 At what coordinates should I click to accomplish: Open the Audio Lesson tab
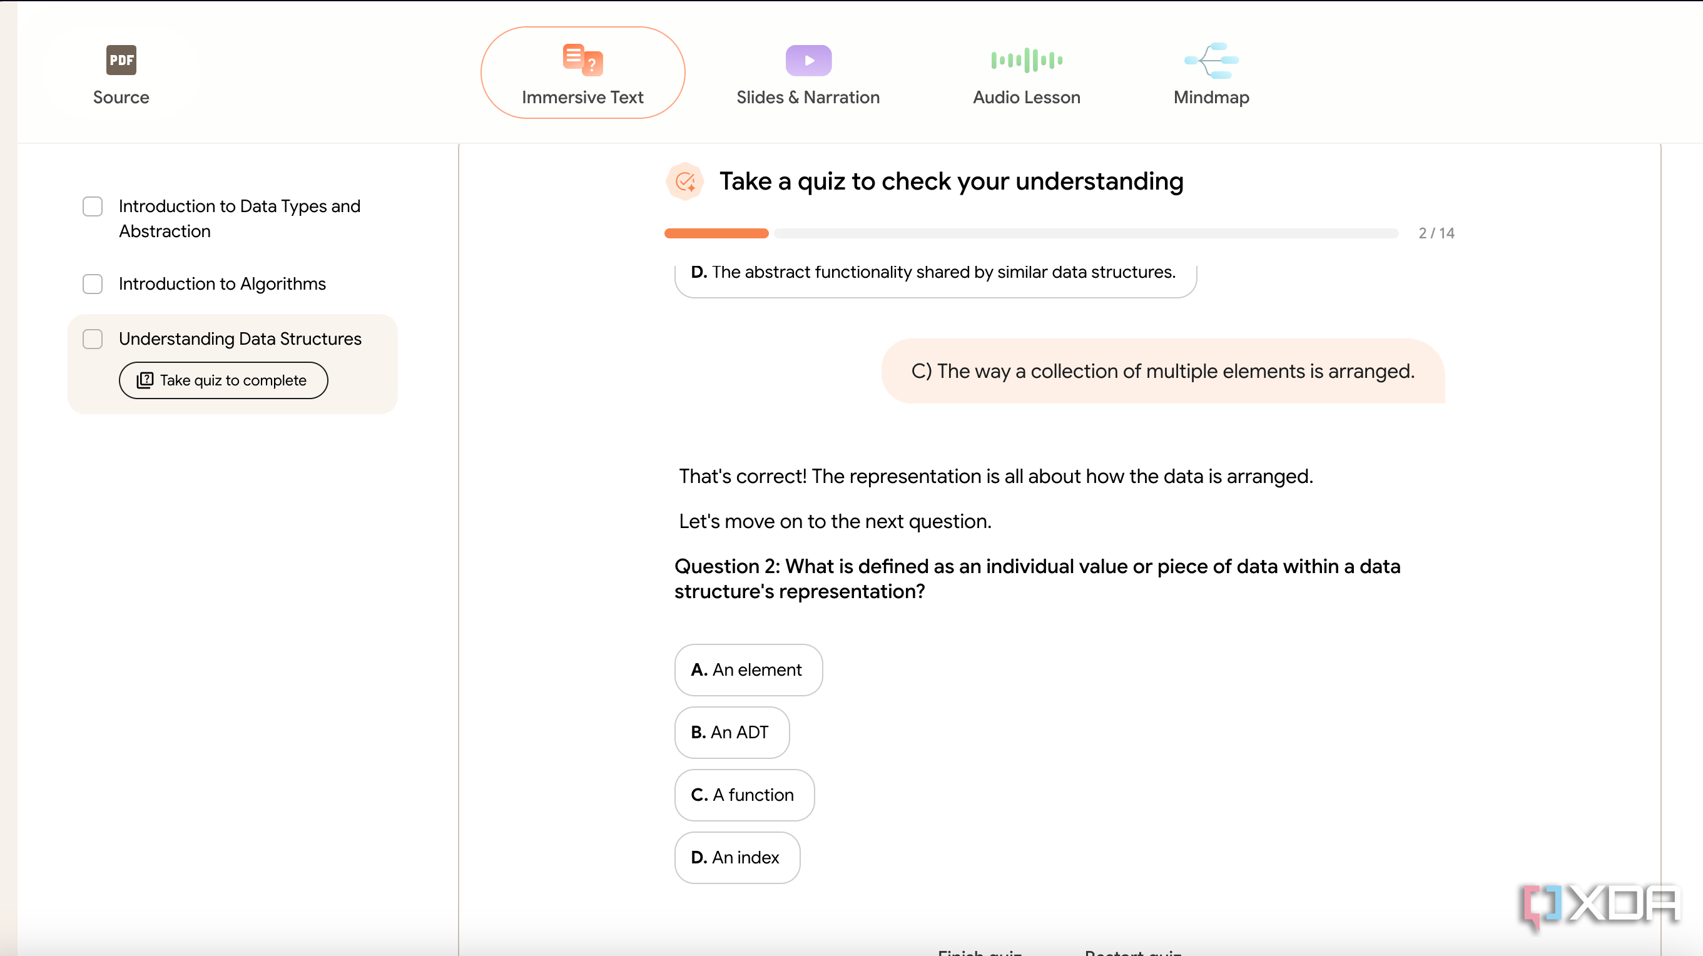point(1026,73)
